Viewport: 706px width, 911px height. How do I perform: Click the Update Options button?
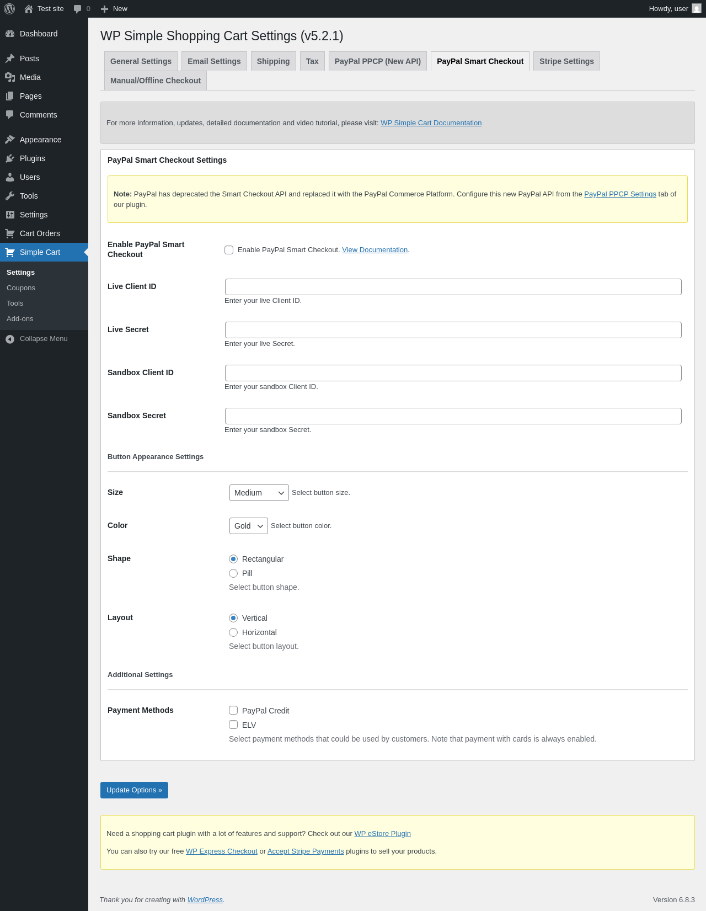coord(134,790)
